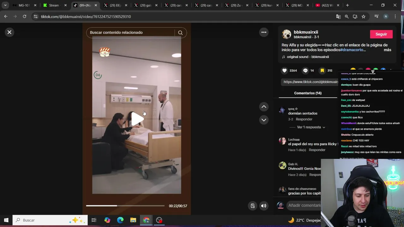This screenshot has height=227, width=404.
Task: Click the 00:22/00:57 time display
Action: 178,206
